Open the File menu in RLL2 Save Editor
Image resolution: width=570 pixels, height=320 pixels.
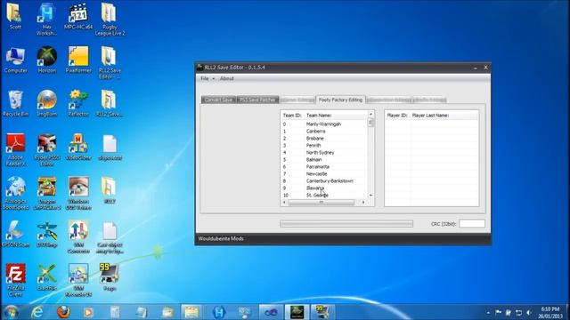(x=205, y=79)
